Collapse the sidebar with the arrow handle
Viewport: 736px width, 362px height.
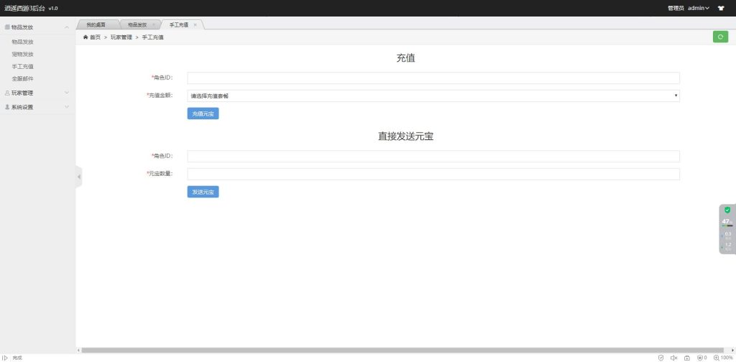(79, 177)
